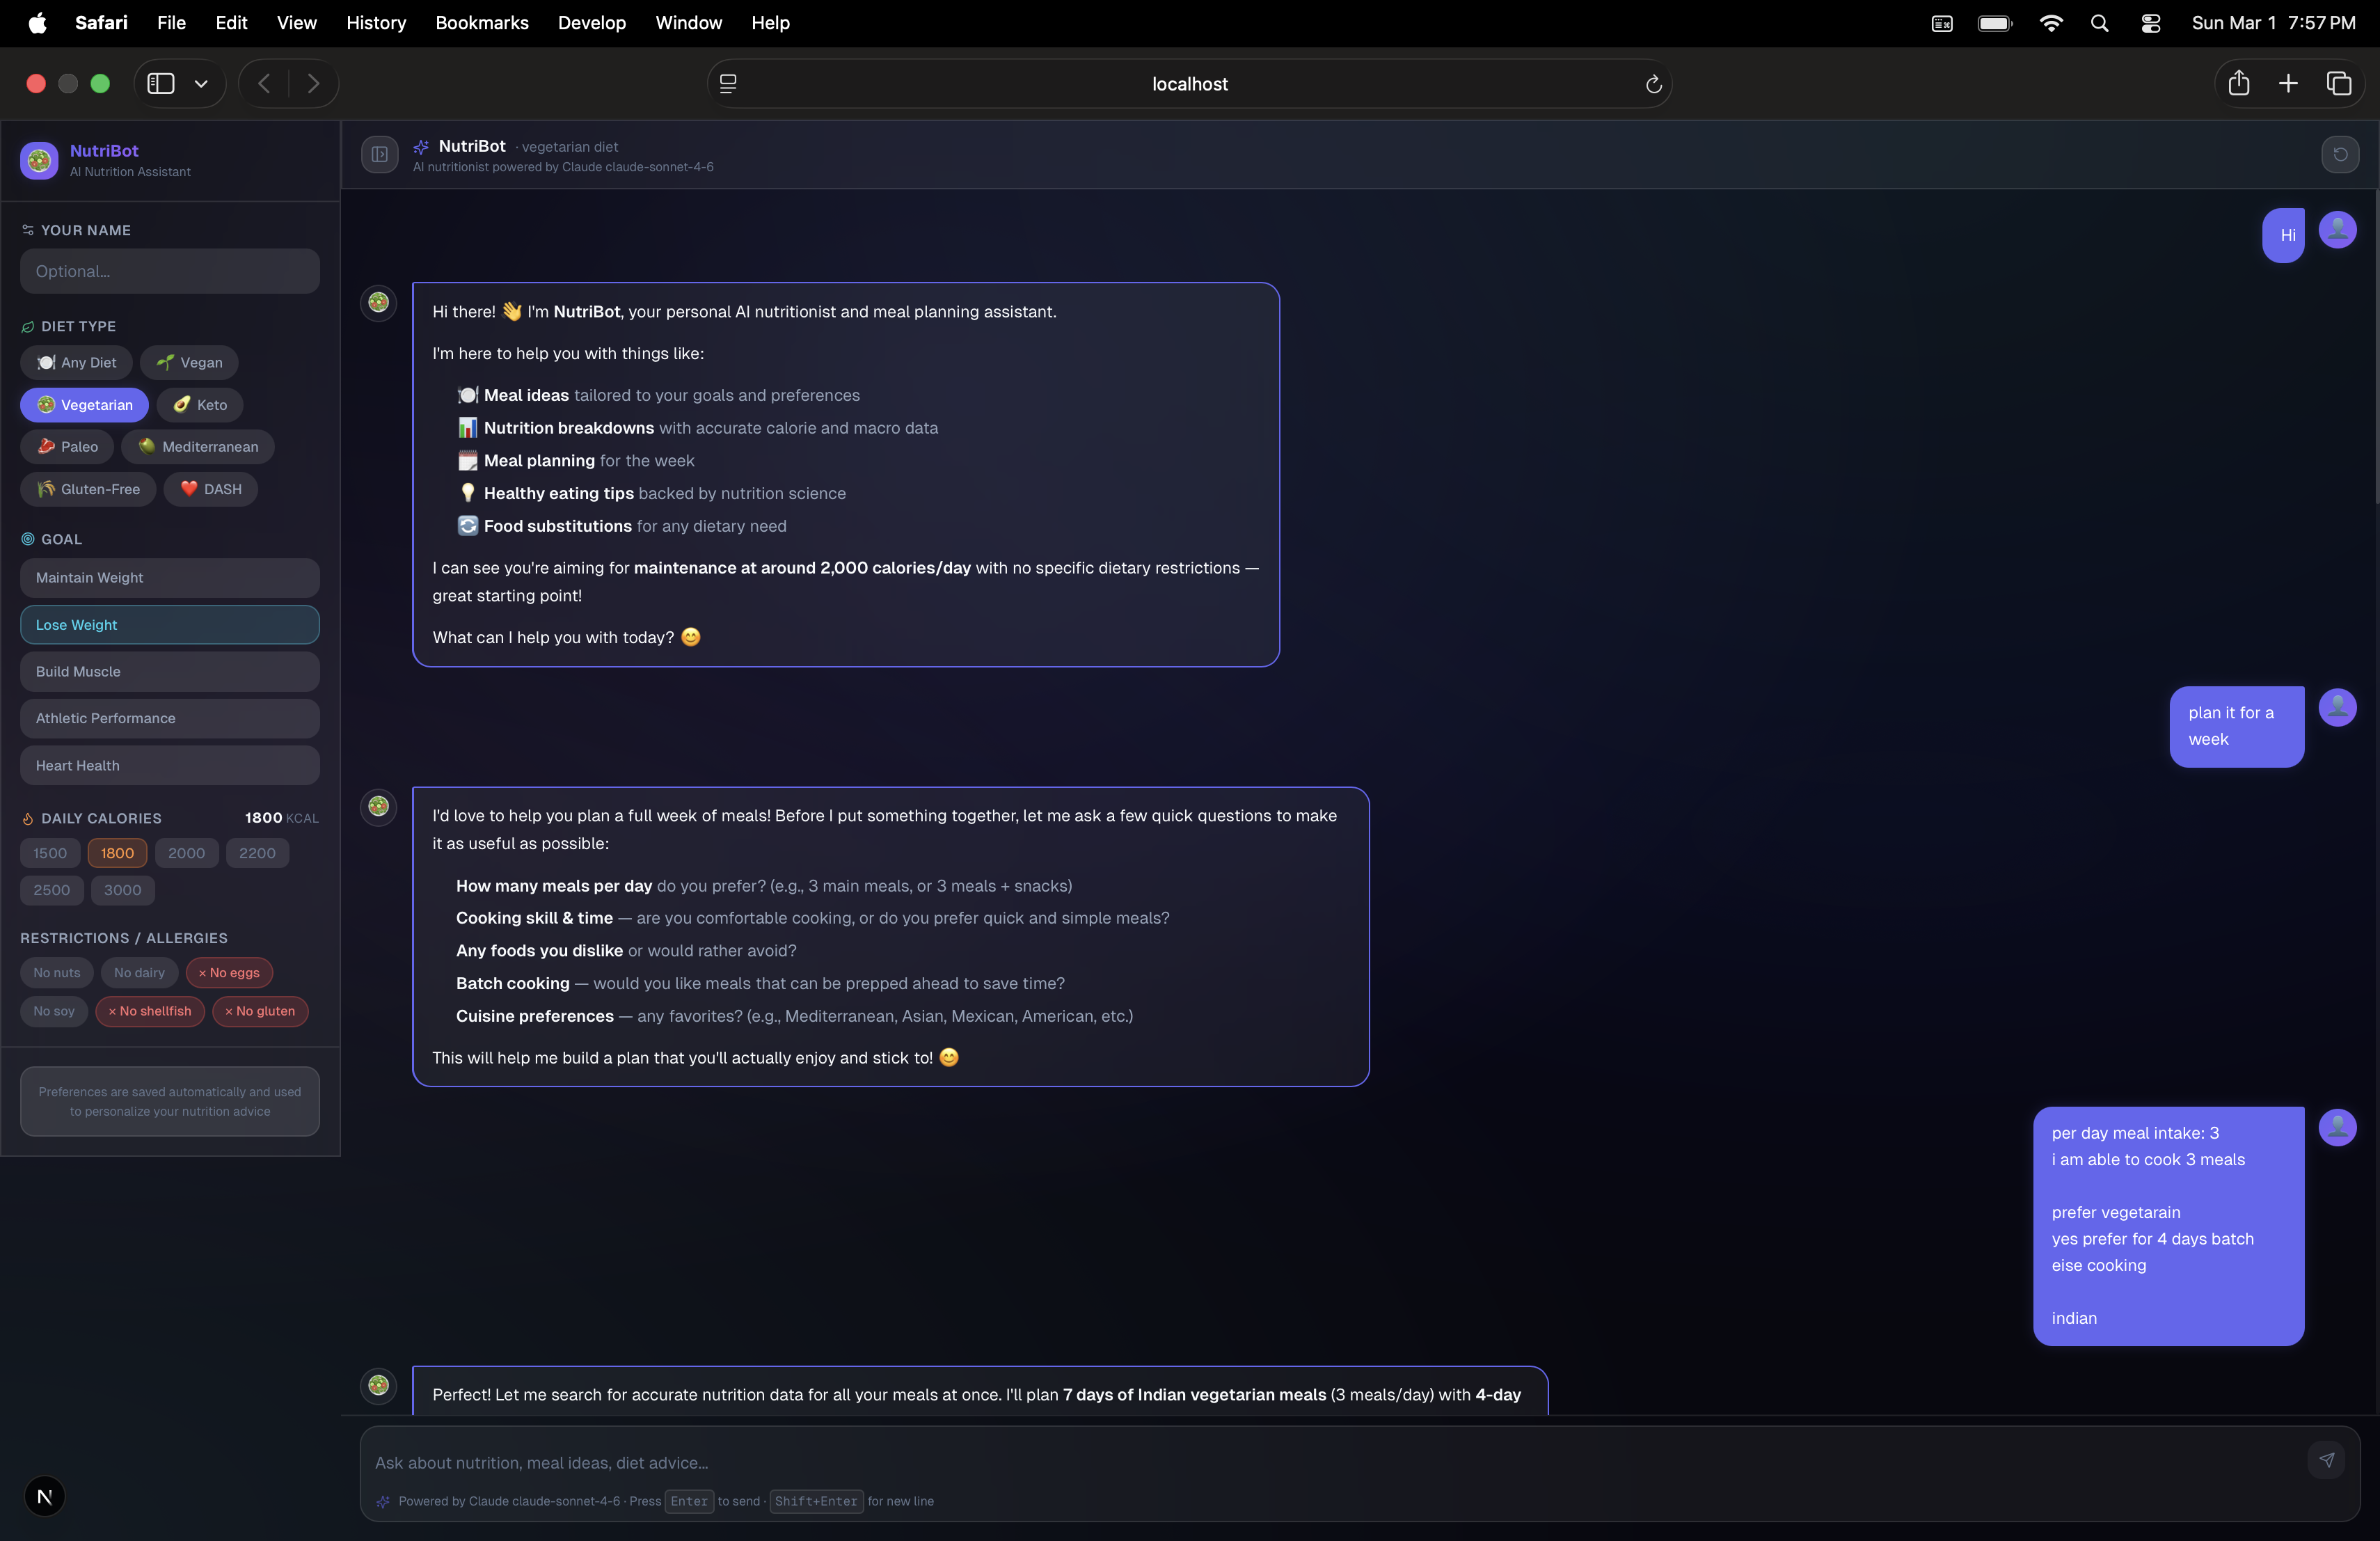
Task: Enable the No dairy restriction
Action: (139, 973)
